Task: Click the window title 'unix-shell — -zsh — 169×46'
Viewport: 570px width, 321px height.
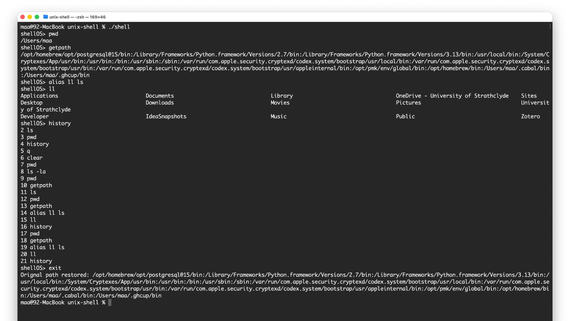Action: (x=77, y=17)
